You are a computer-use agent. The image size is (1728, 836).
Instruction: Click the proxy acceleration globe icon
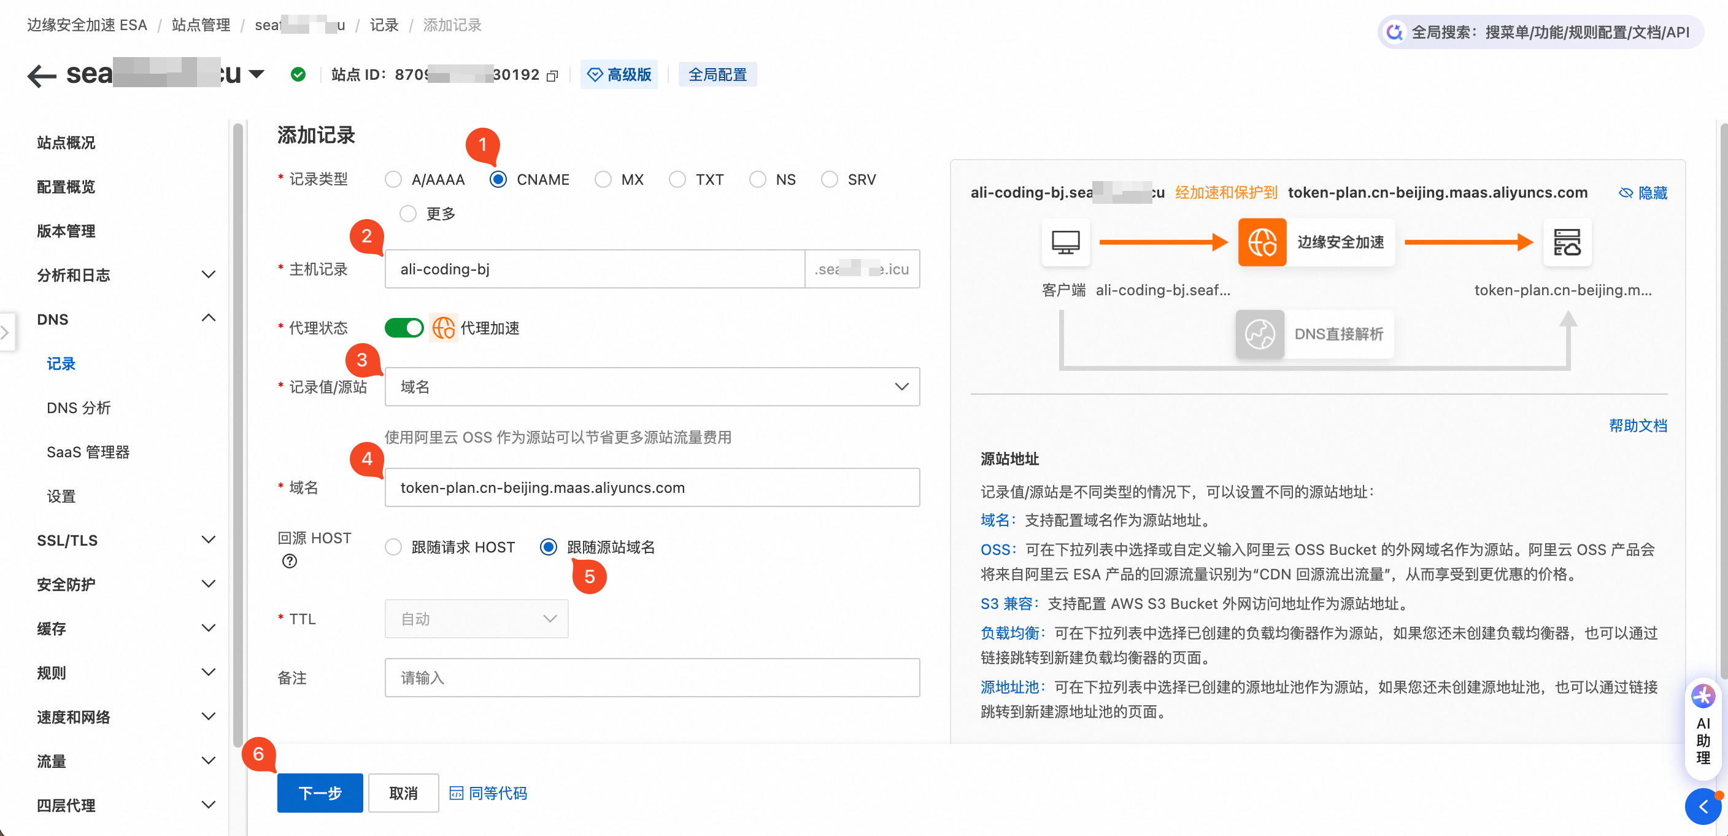tap(444, 328)
